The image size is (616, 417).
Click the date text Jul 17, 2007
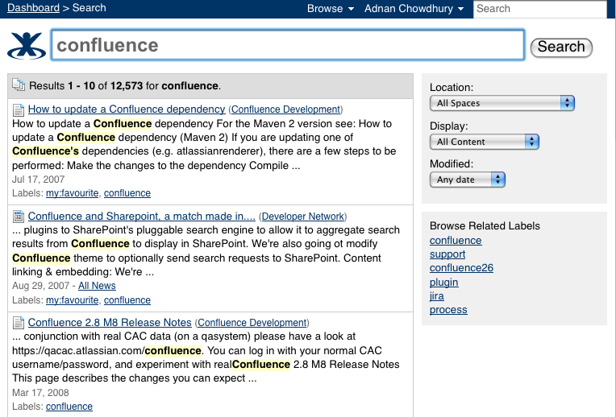click(x=38, y=180)
